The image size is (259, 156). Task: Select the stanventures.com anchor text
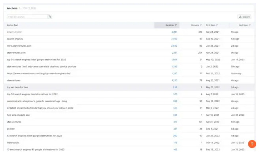point(16,53)
